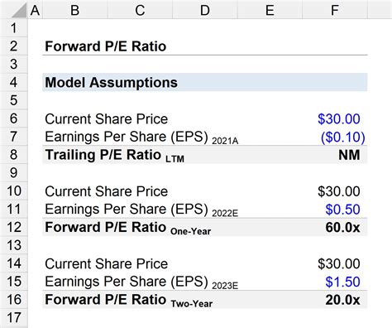The width and height of the screenshot is (392, 328).
Task: Click the $30.00 value in row 10
Action: [x=339, y=191]
